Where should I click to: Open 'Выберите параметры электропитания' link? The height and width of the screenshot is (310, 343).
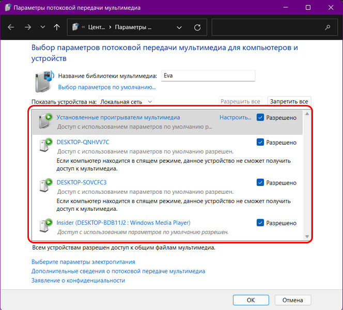83,262
